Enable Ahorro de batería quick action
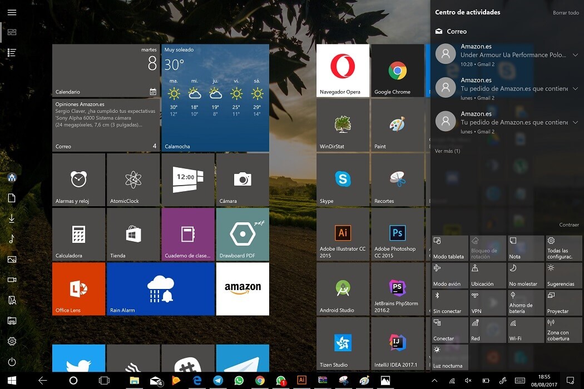Image resolution: width=584 pixels, height=389 pixels. coord(526,303)
